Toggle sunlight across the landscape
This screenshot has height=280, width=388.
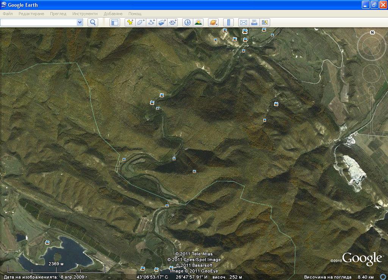coord(199,22)
